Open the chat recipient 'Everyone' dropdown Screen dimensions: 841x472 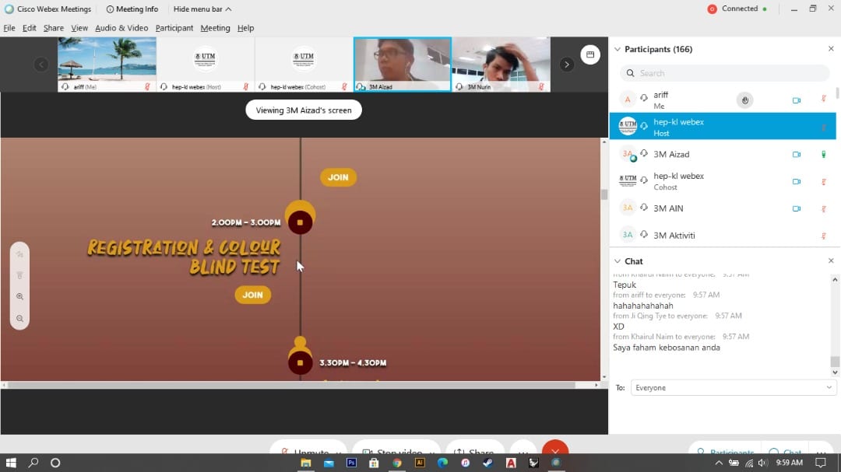733,387
